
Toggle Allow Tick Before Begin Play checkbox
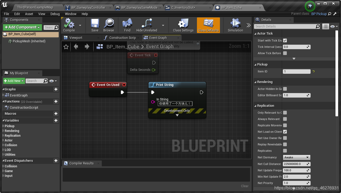285,53
